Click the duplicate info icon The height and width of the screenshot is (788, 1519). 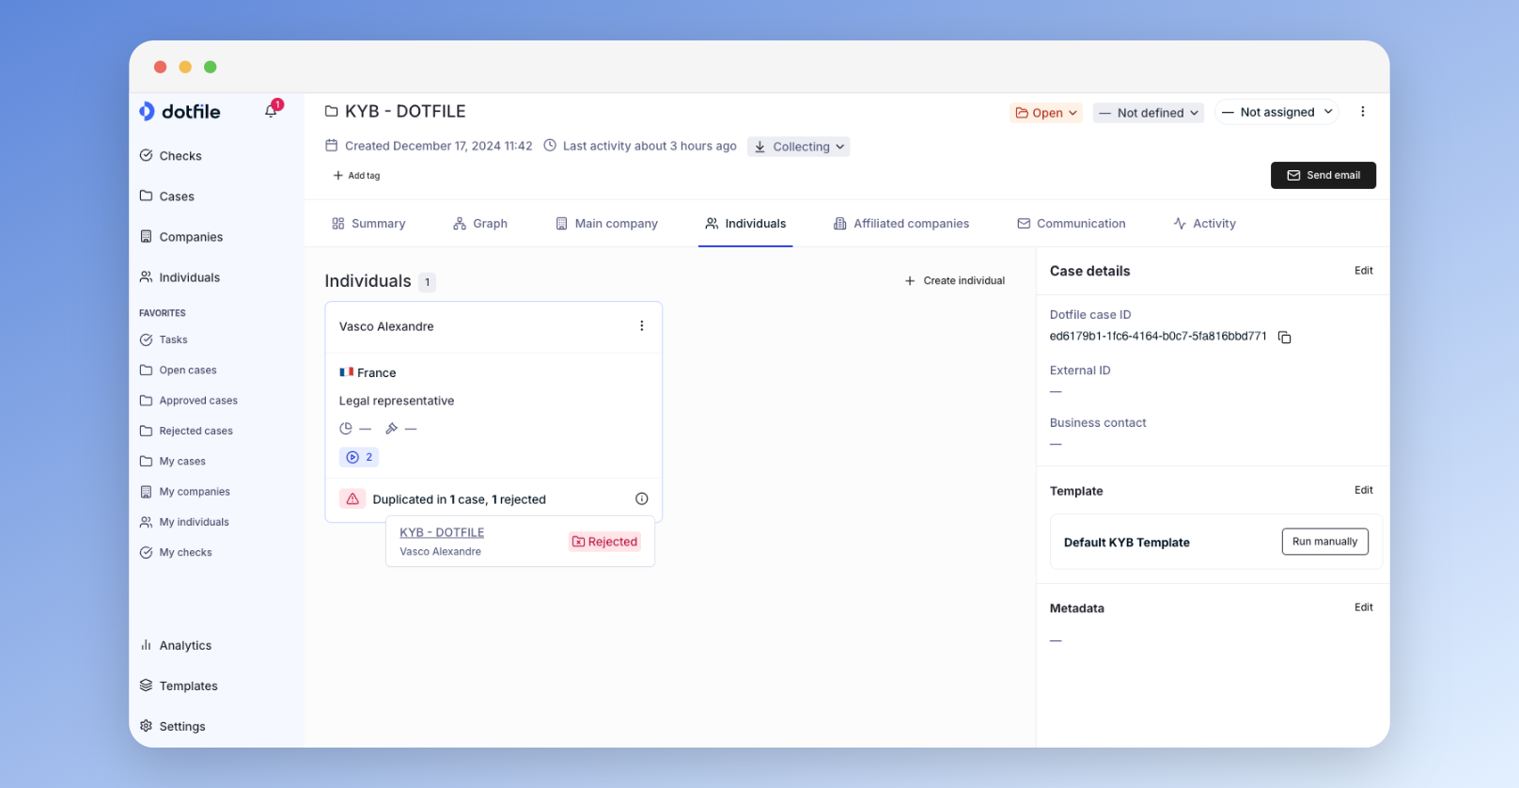click(x=642, y=499)
